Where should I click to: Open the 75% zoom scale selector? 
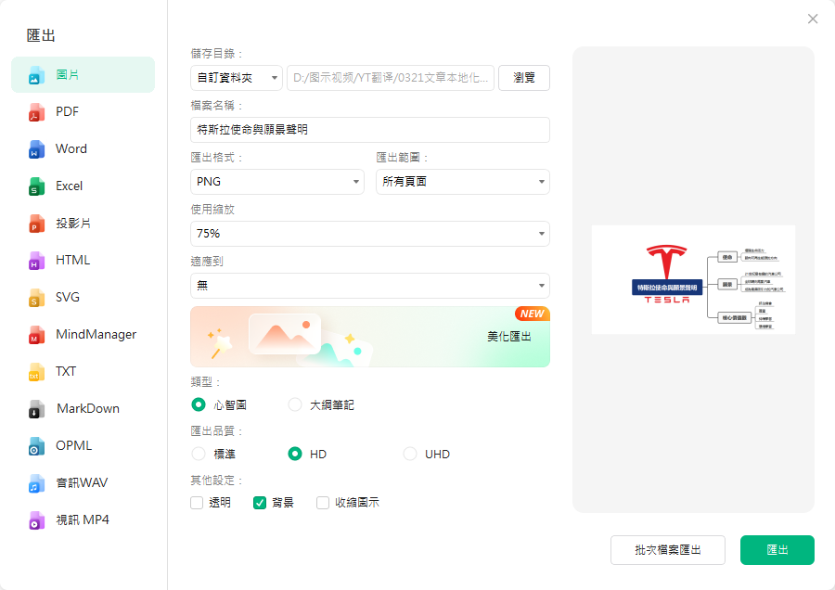coord(369,233)
